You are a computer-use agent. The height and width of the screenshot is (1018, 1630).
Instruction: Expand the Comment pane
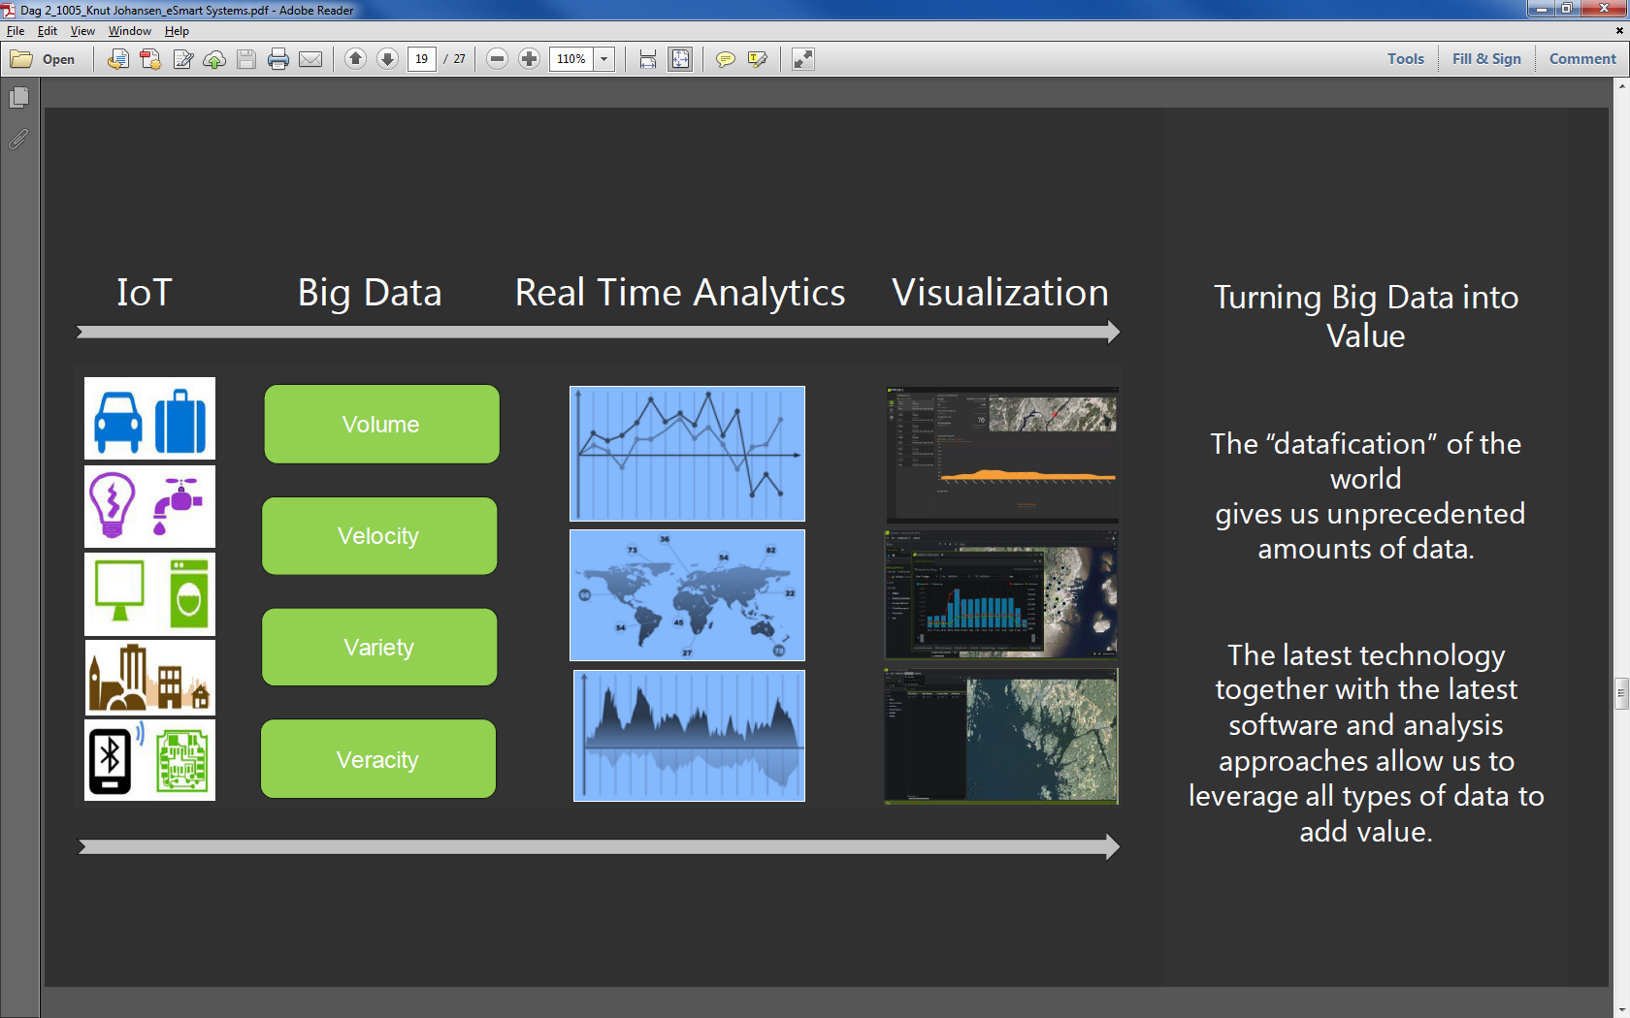[x=1581, y=59]
